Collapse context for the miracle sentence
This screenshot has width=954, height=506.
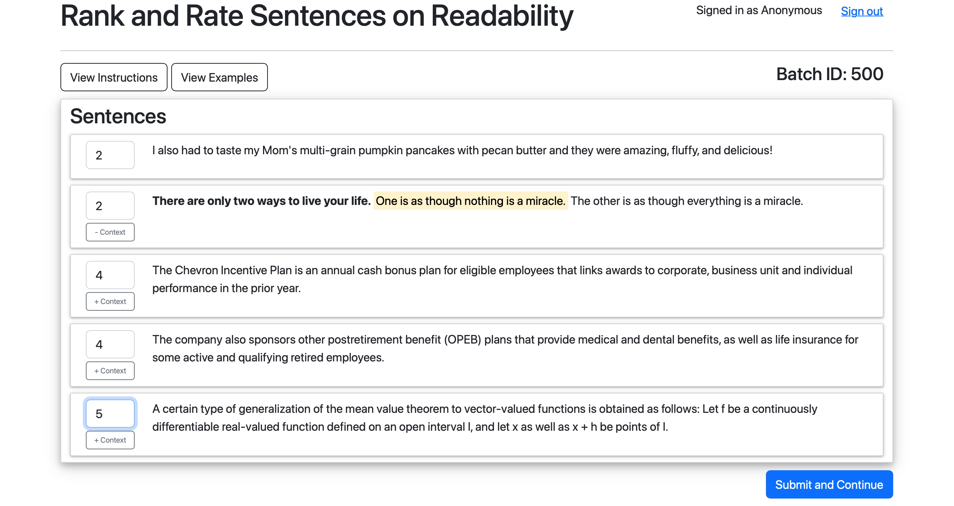pyautogui.click(x=110, y=232)
